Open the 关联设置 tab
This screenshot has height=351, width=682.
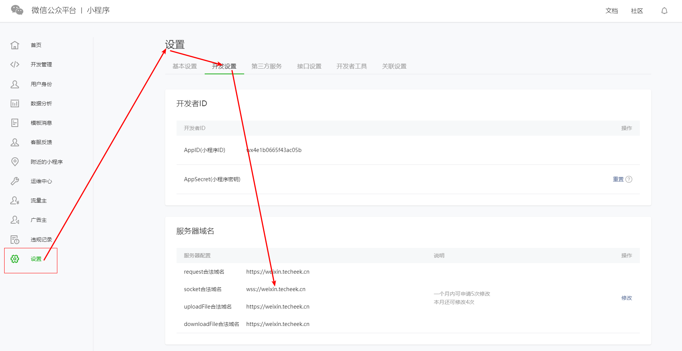click(394, 66)
